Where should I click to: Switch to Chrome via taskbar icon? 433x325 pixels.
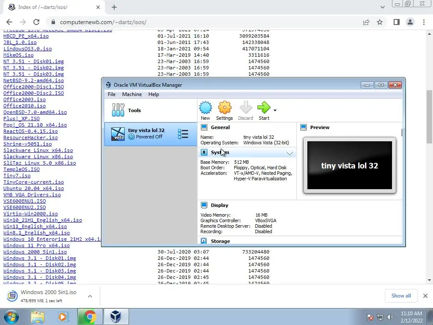point(90,317)
